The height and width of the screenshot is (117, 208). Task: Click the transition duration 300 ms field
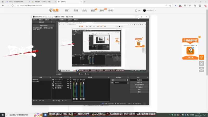(x=120, y=83)
